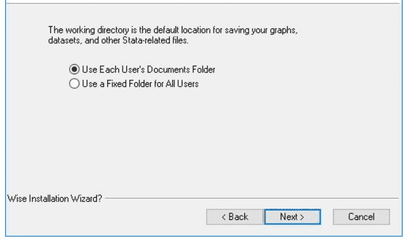Click the empty radio circle for Fixed Folder
409x243 pixels.
[74, 84]
